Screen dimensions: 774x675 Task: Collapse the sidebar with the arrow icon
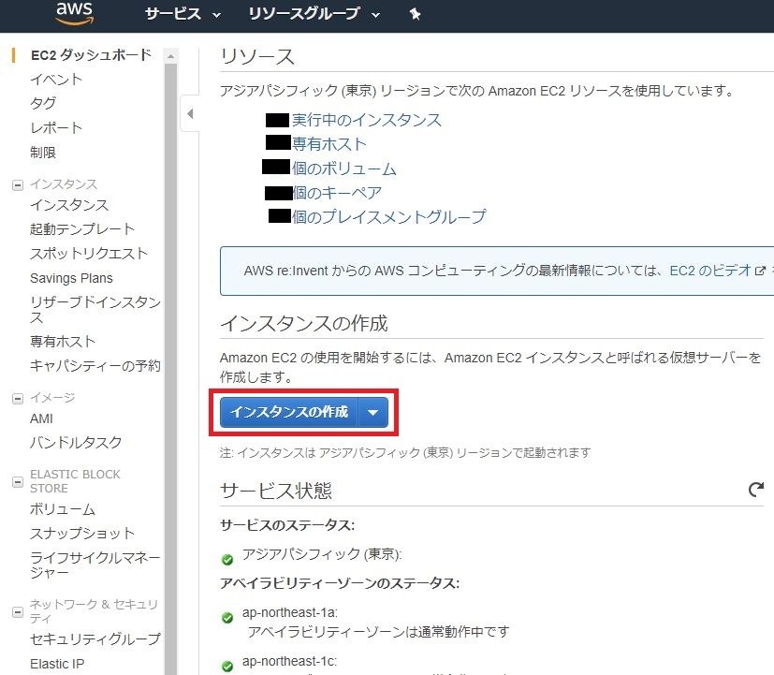coord(191,112)
